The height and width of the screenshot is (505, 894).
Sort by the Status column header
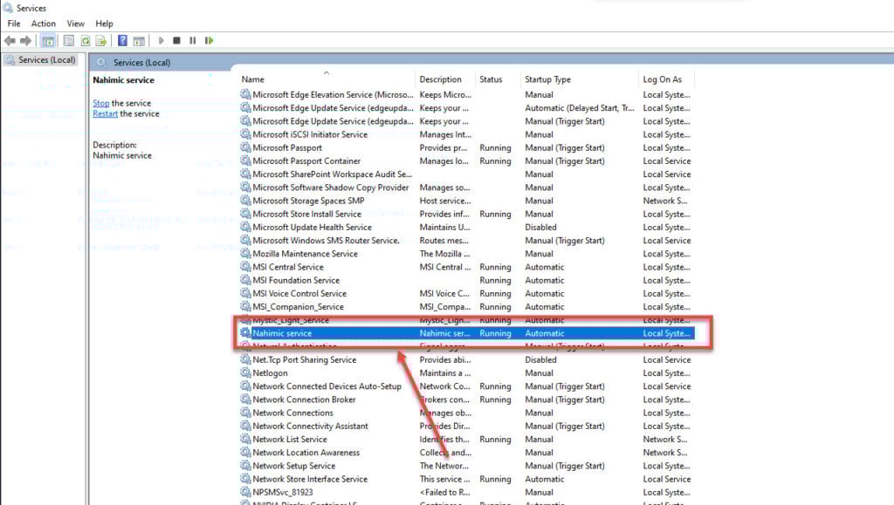tap(498, 79)
